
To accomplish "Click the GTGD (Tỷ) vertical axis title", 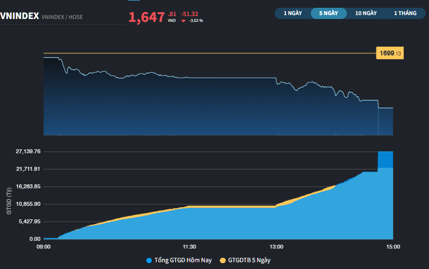I will click(9, 201).
